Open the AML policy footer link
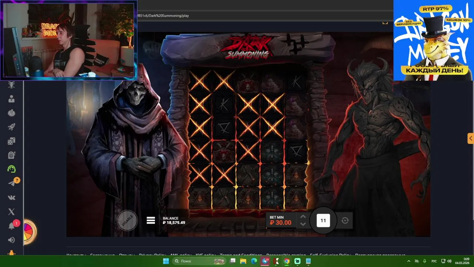 [181, 255]
